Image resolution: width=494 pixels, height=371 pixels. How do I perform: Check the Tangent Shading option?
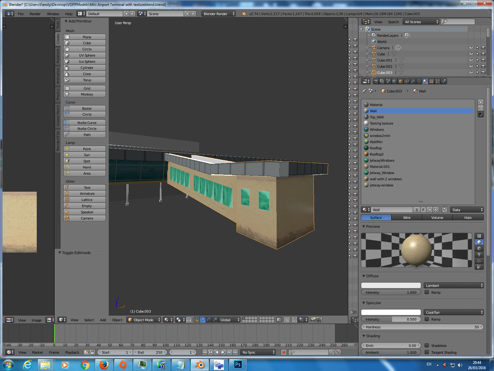[x=427, y=352]
